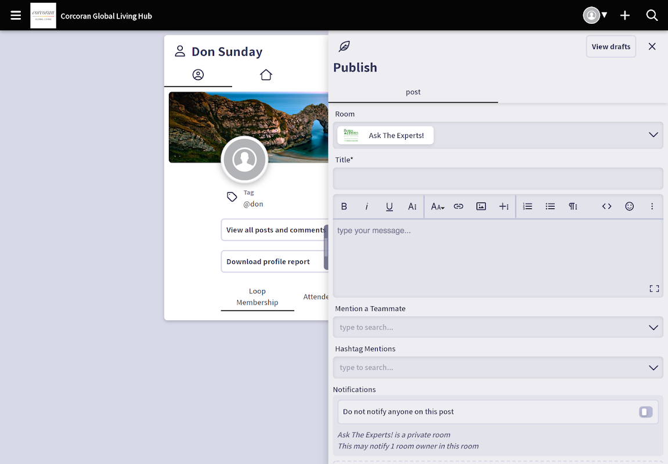Viewport: 668px width, 464px height.
Task: Click the plus create icon in header
Action: (624, 16)
